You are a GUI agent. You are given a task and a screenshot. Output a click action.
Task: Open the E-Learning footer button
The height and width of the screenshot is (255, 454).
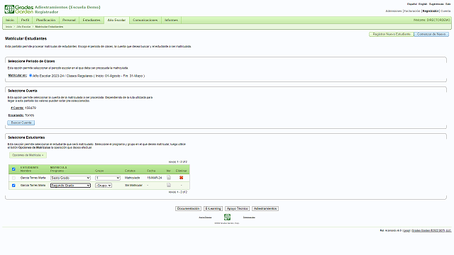[213, 208]
